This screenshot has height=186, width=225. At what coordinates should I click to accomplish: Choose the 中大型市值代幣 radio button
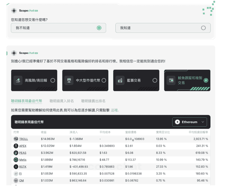click(104, 81)
